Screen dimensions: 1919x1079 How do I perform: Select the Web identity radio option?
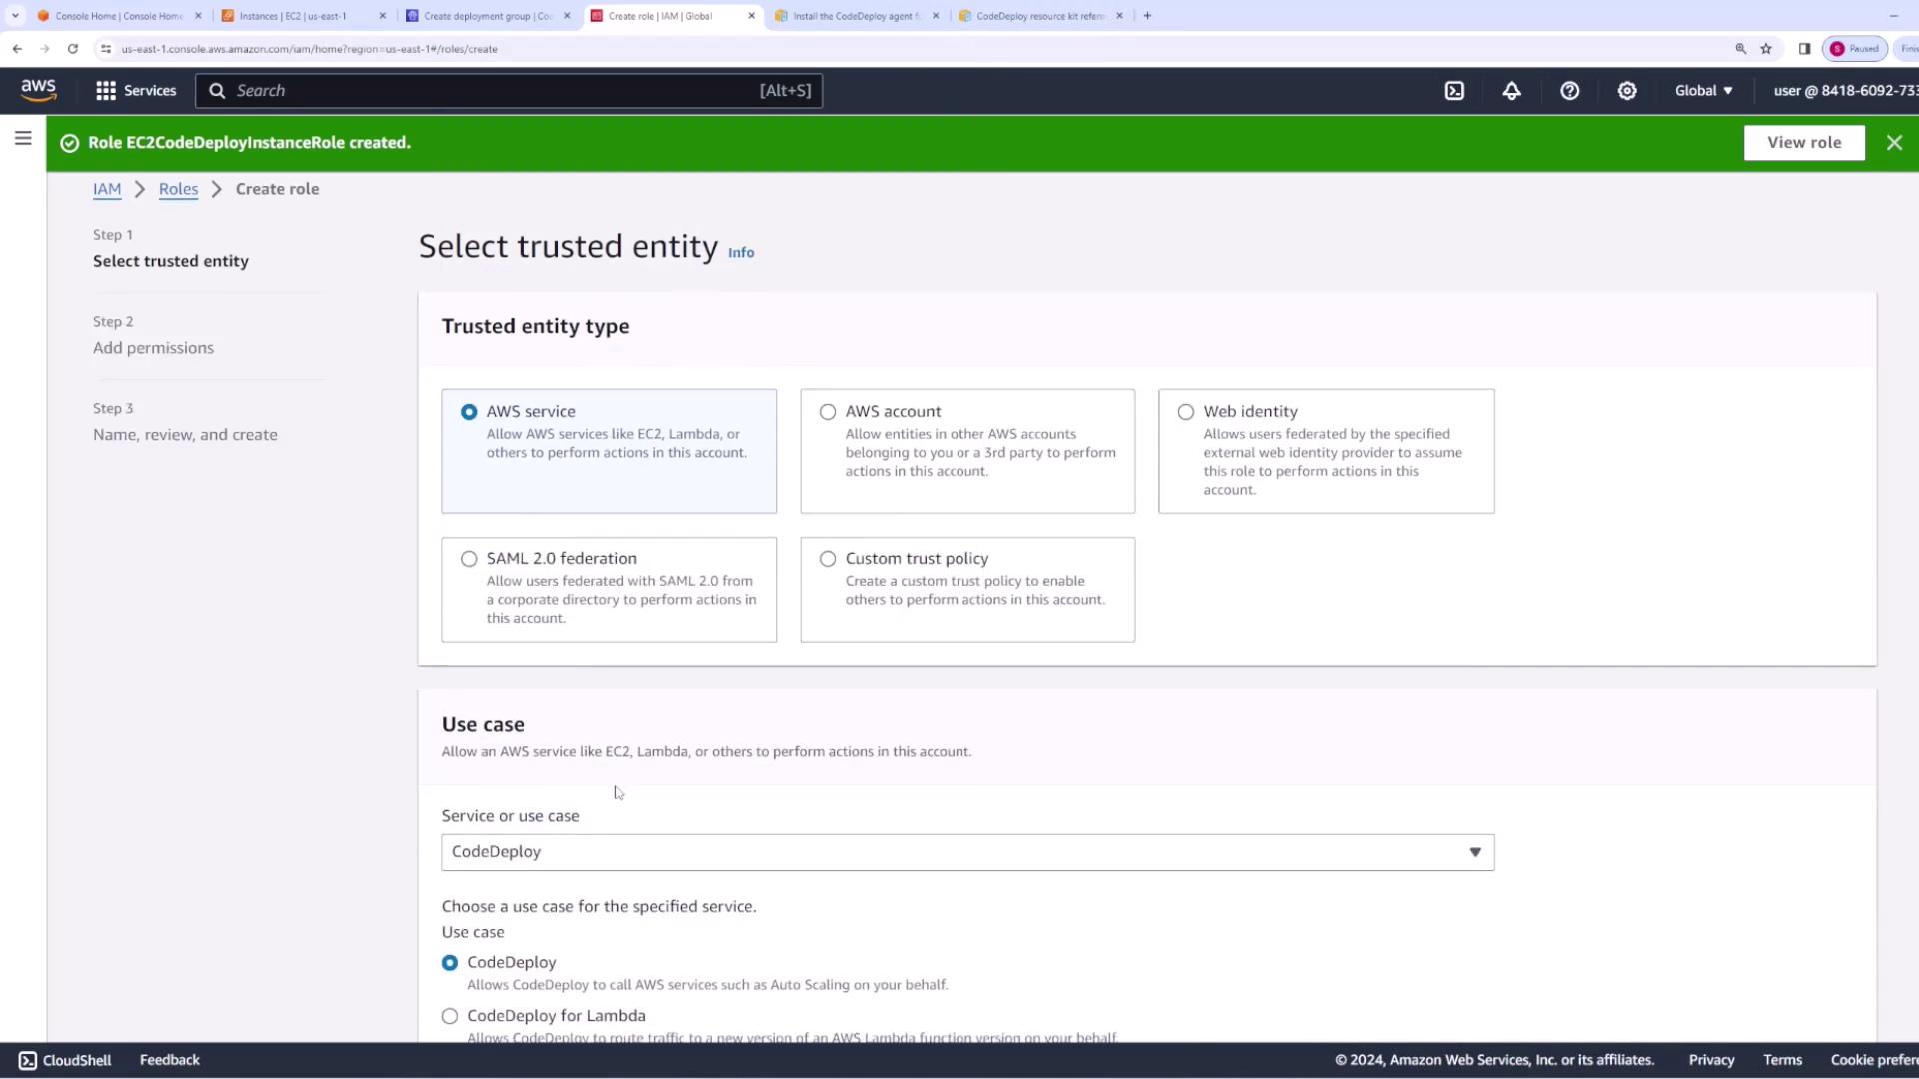[x=1186, y=412]
